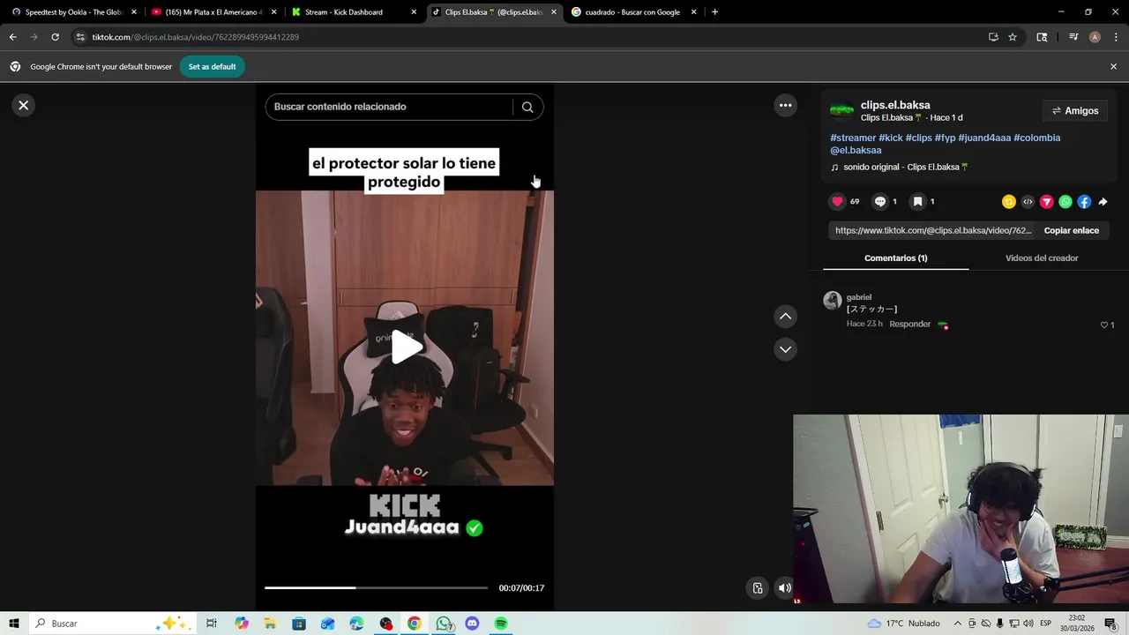Go back with browser back arrow
Screen dimensions: 1129x635
pos(12,37)
